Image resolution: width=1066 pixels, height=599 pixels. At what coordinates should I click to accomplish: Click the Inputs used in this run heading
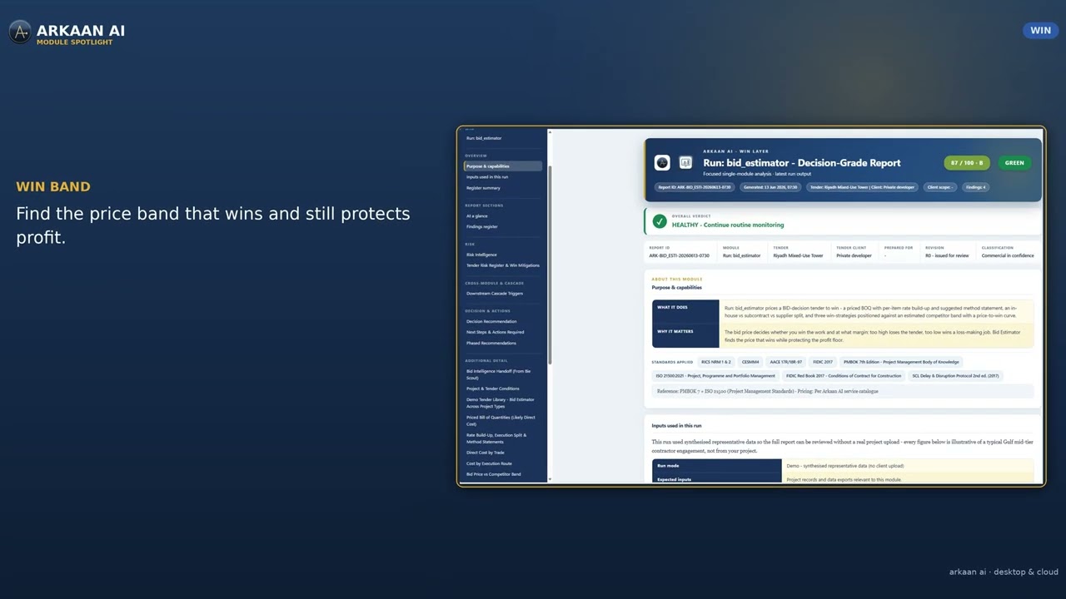pos(677,425)
